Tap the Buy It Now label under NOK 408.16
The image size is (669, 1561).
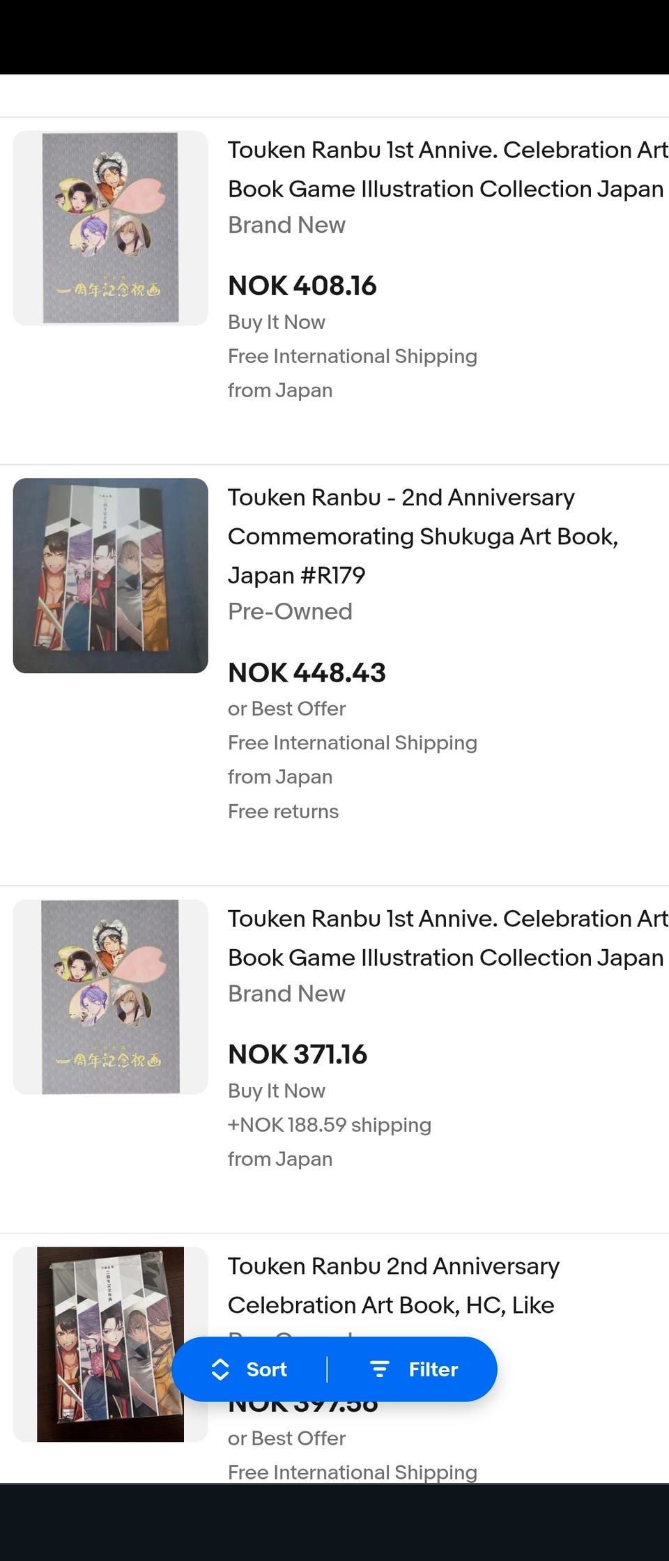pyautogui.click(x=277, y=322)
